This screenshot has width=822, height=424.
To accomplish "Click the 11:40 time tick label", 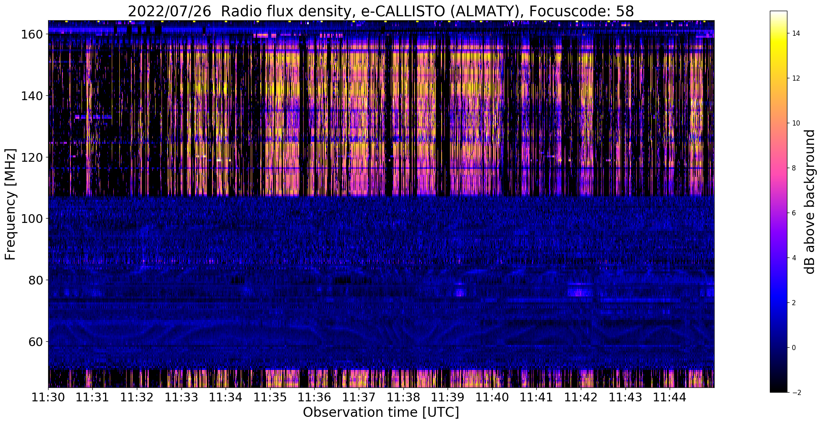I will (493, 397).
